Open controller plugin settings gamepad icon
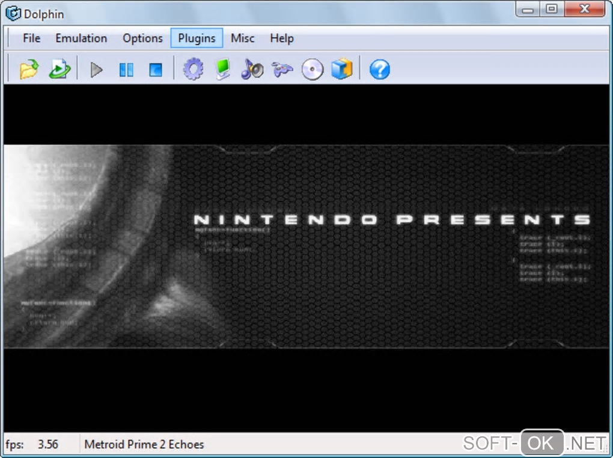The width and height of the screenshot is (613, 458). (282, 70)
